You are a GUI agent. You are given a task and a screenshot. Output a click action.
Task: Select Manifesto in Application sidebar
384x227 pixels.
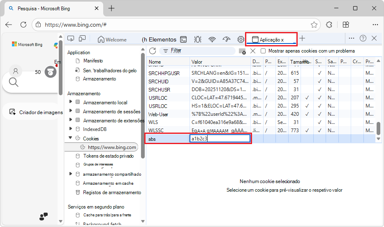93,61
